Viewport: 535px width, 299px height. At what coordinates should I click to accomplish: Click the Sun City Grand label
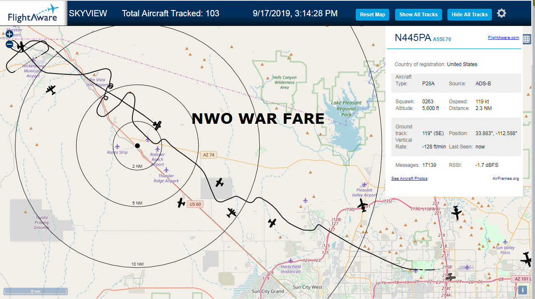[x=268, y=291]
